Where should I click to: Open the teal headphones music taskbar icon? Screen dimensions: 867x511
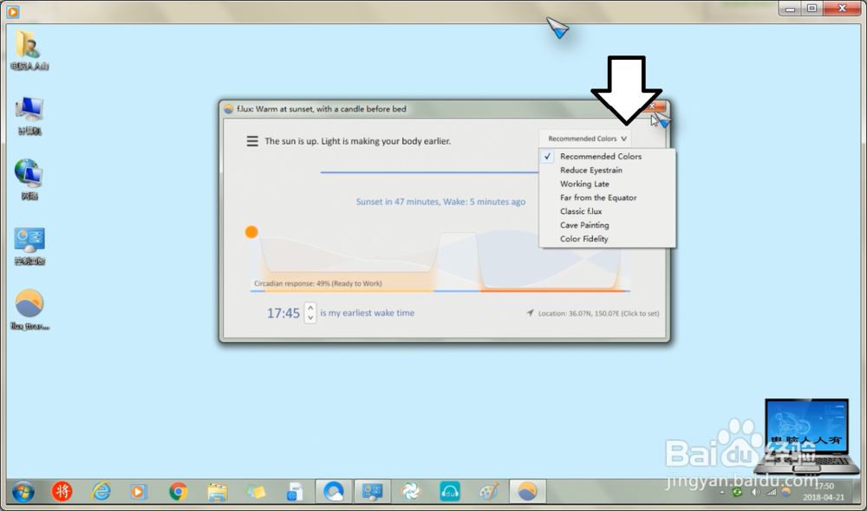click(449, 491)
